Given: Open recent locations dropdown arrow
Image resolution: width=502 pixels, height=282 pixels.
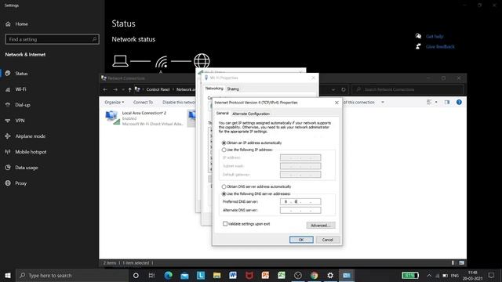Looking at the screenshot, I should (123, 90).
